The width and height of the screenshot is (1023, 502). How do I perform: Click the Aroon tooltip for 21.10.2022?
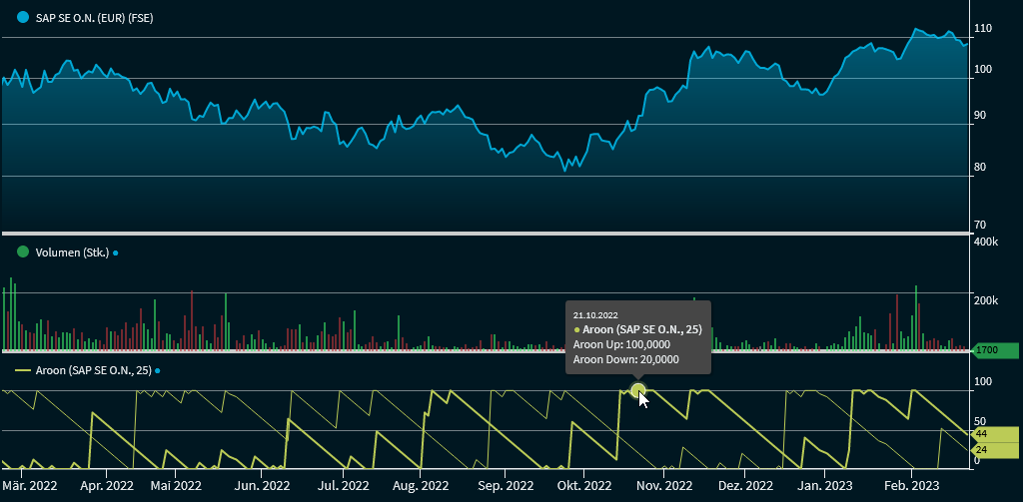[637, 336]
